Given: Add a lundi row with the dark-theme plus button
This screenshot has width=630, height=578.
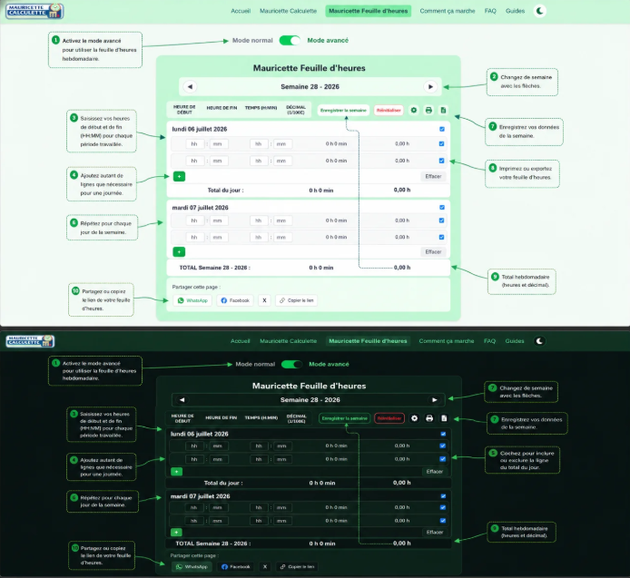Looking at the screenshot, I should [x=176, y=472].
